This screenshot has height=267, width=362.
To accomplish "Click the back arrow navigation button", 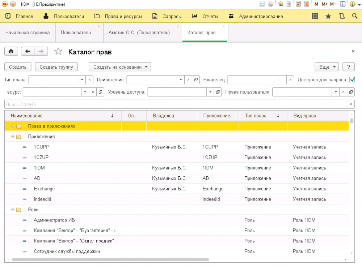I will [x=28, y=52].
